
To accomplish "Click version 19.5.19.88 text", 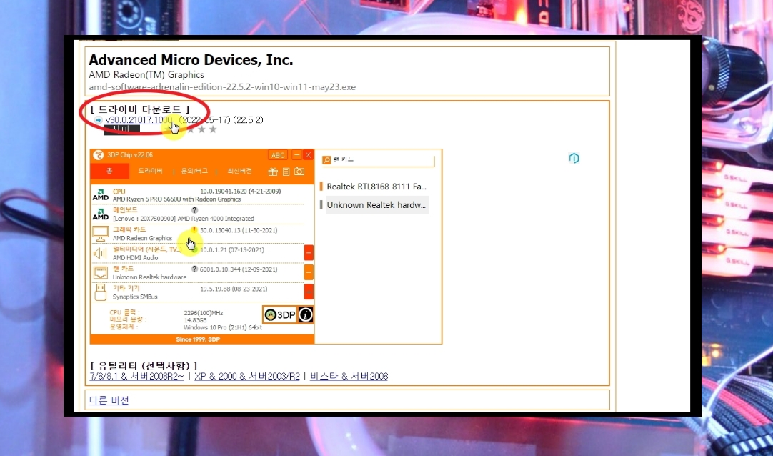I will point(234,289).
